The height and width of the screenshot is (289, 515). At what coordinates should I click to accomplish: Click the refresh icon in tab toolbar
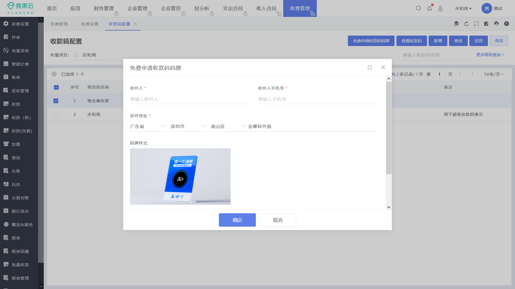point(466,24)
